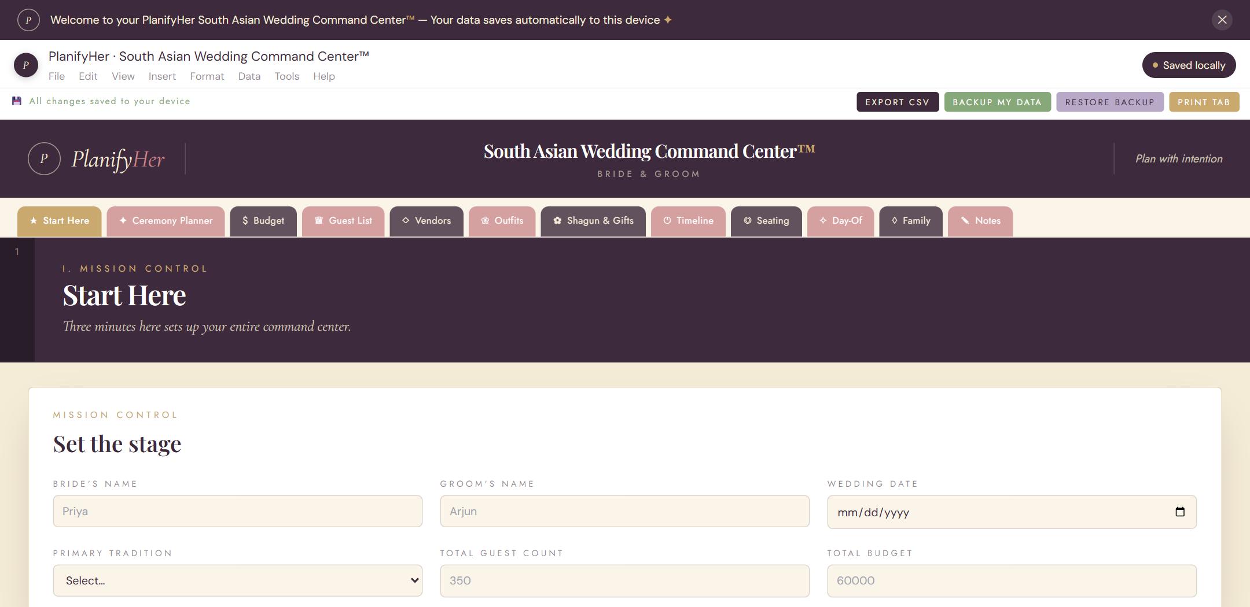Screen dimensions: 1250x607
Task: Focus the Groom's Name input field
Action: pyautogui.click(x=624, y=511)
